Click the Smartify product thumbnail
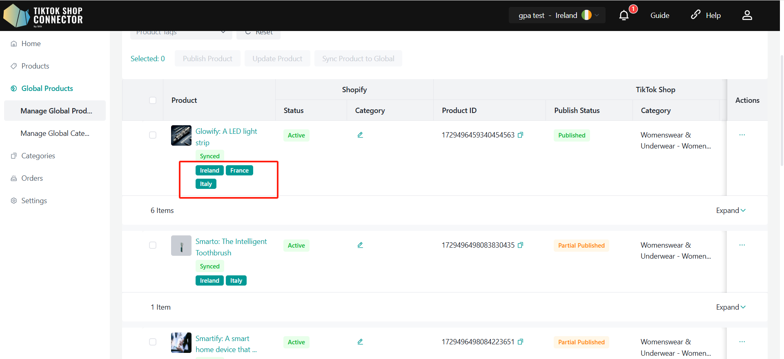Image resolution: width=784 pixels, height=359 pixels. [181, 343]
